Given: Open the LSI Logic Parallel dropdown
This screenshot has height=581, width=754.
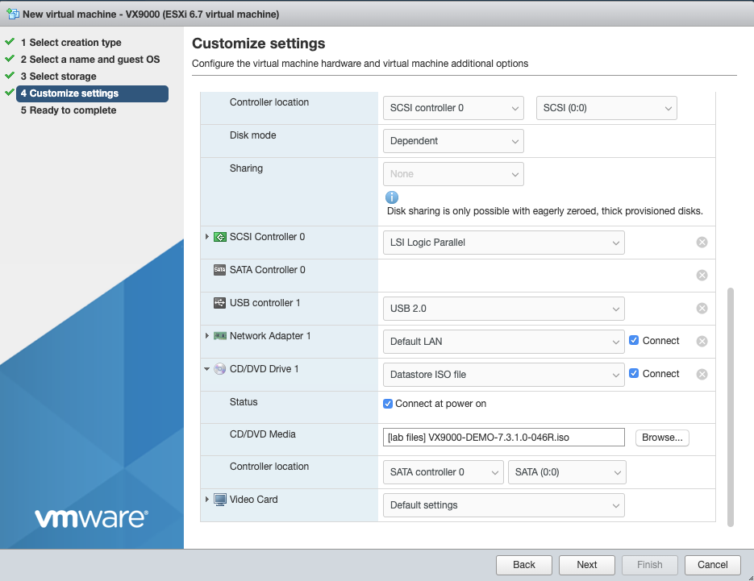Looking at the screenshot, I should coord(503,243).
